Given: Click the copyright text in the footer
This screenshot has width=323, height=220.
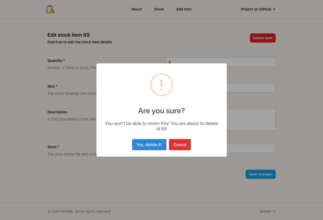Looking at the screenshot, I should pyautogui.click(x=79, y=211).
